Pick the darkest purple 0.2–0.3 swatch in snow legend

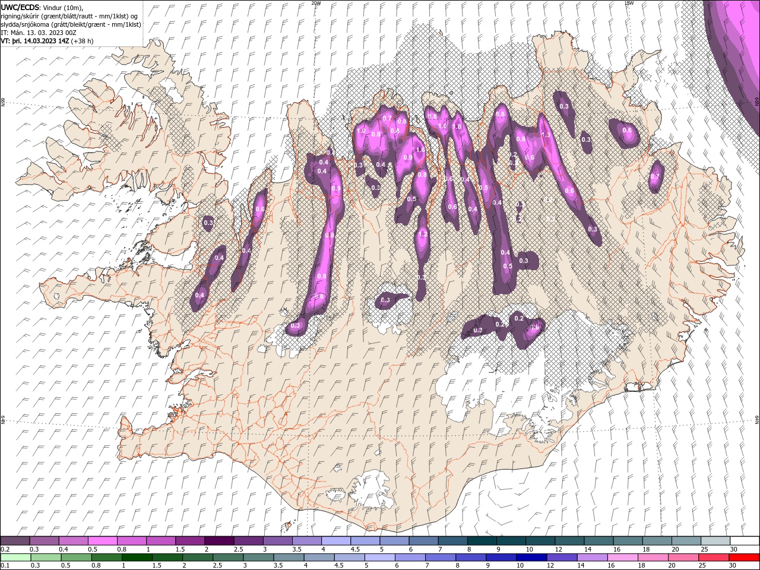point(15,540)
